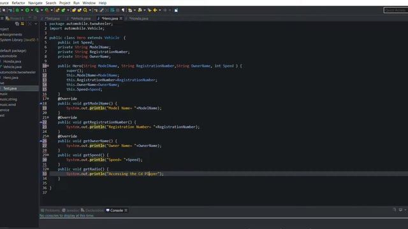Image resolution: width=408 pixels, height=229 pixels.
Task: Click the Previous Annotation icon
Action: tap(140, 10)
